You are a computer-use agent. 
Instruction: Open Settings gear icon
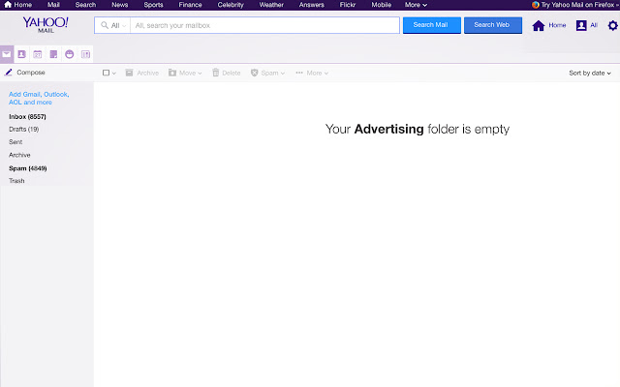point(612,25)
